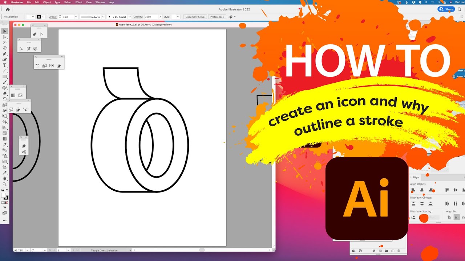Viewport: 465px width, 261px height.
Task: Click the Fill box in the toolbar
Action: (x=3, y=195)
